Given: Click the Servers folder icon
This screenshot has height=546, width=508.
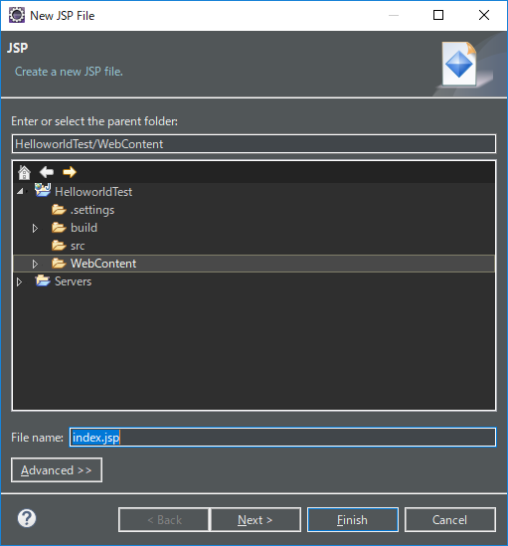Looking at the screenshot, I should coord(43,280).
